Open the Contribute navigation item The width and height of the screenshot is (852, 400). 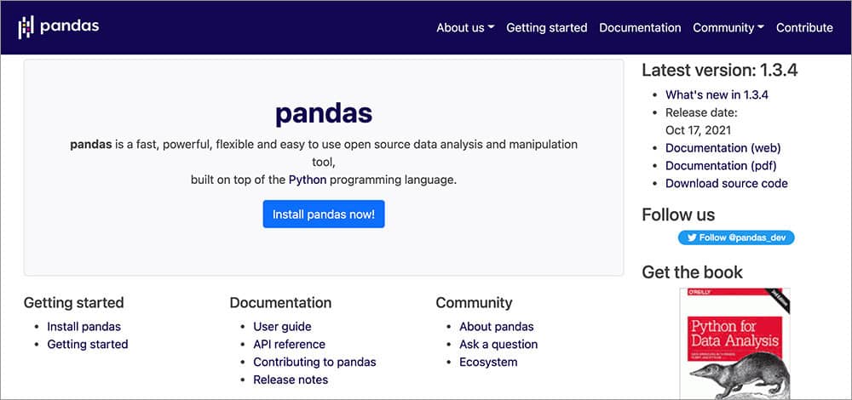coord(804,28)
